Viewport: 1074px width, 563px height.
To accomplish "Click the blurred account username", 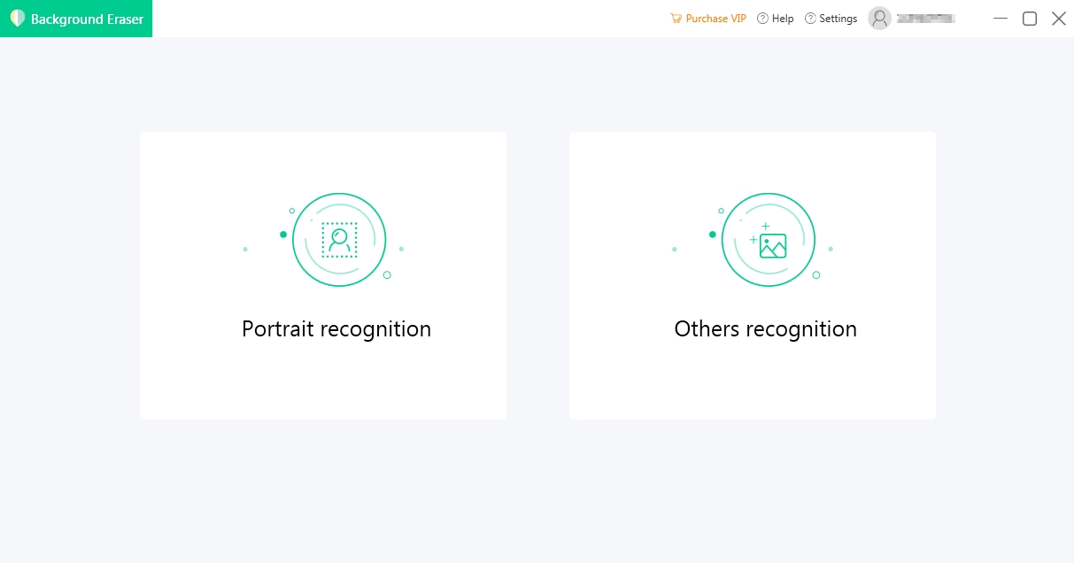I will click(925, 19).
